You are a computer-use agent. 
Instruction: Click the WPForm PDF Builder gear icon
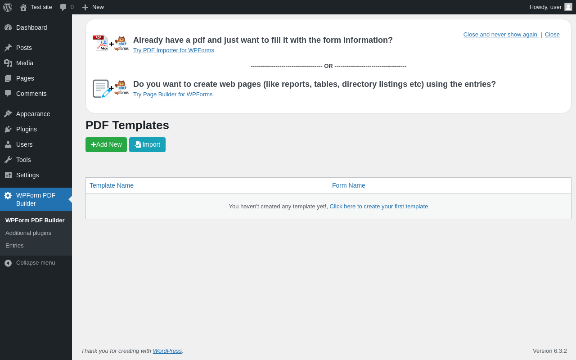click(x=8, y=195)
